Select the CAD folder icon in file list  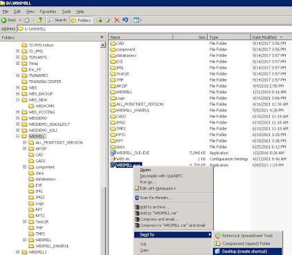pyautogui.click(x=113, y=44)
